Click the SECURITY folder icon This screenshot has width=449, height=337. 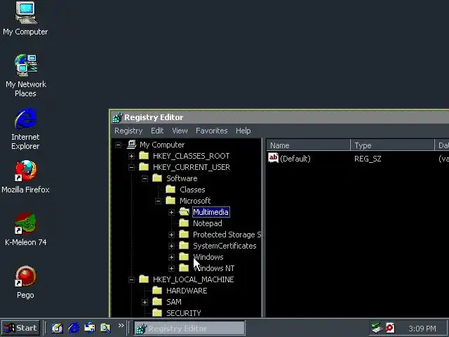click(157, 312)
